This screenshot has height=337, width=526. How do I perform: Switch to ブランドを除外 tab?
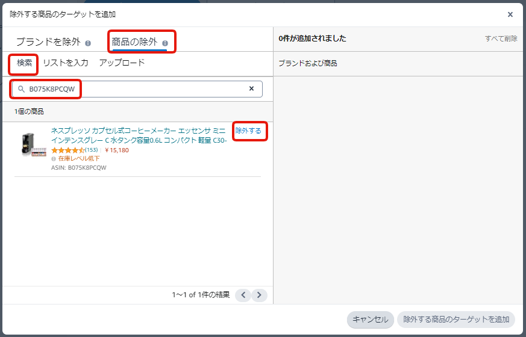[x=48, y=42]
